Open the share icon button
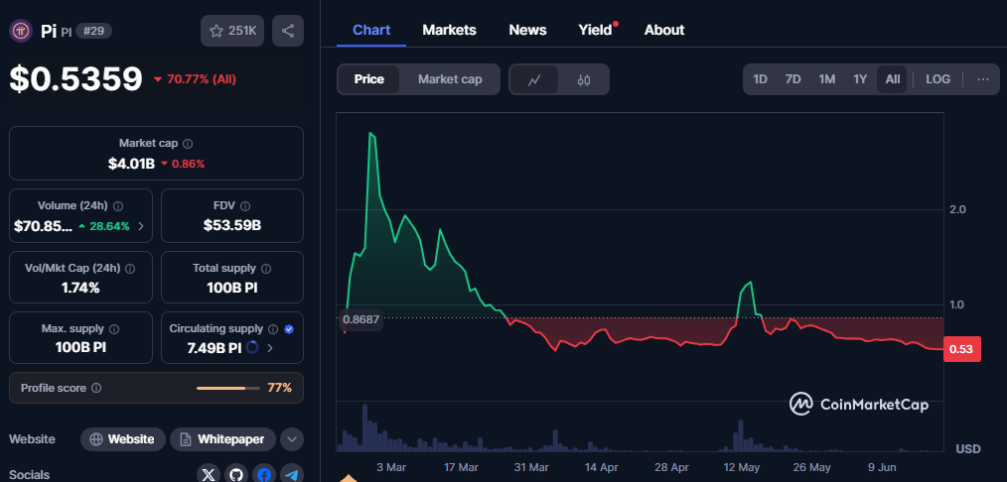 click(288, 31)
